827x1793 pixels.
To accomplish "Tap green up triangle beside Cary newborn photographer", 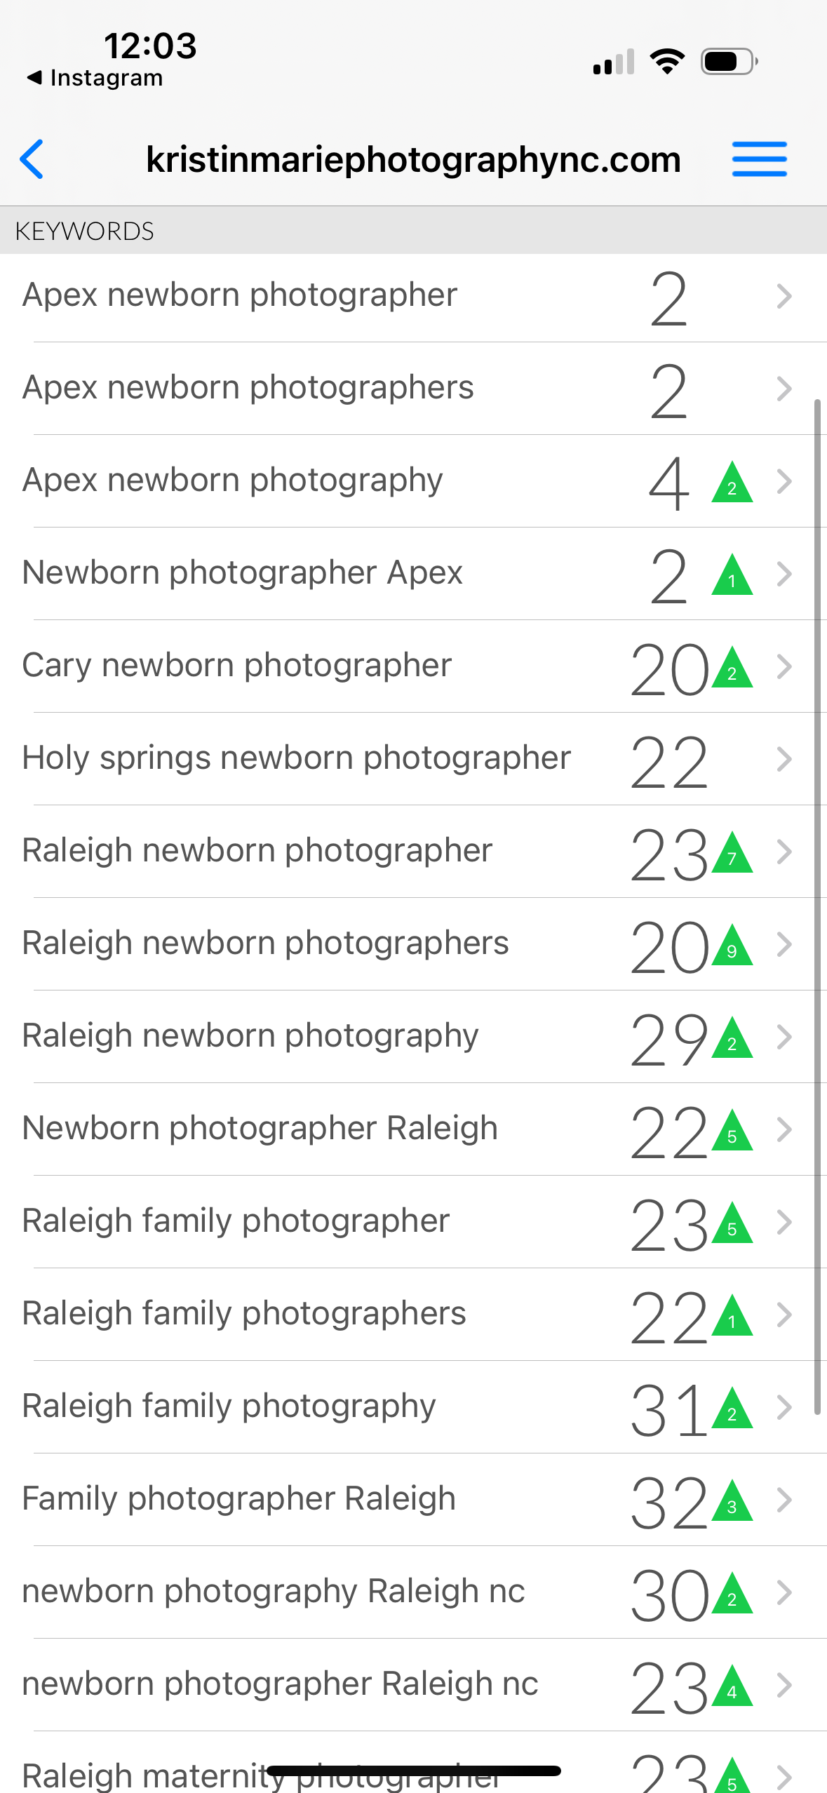I will point(732,669).
